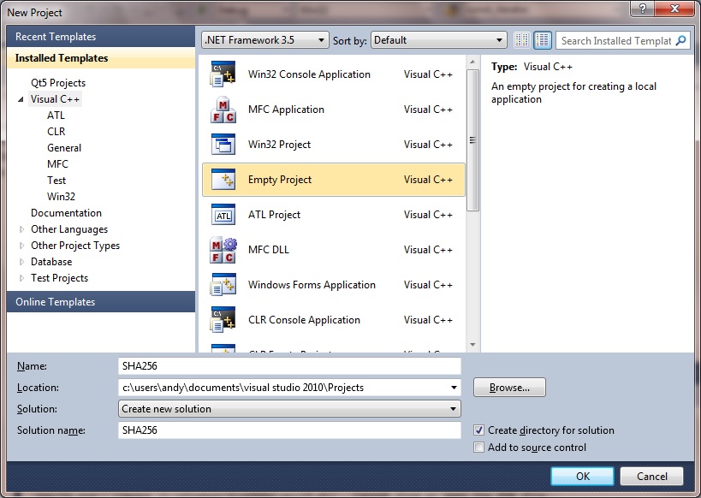This screenshot has width=701, height=498.
Task: Open the Solution Create new solution dropdown
Action: coord(289,409)
